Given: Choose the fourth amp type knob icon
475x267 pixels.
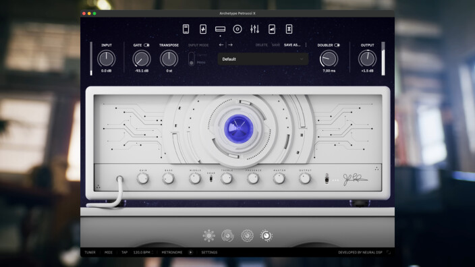Looking at the screenshot, I should (267, 235).
